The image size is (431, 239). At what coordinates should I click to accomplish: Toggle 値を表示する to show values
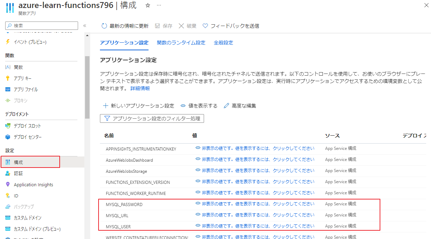pos(199,106)
